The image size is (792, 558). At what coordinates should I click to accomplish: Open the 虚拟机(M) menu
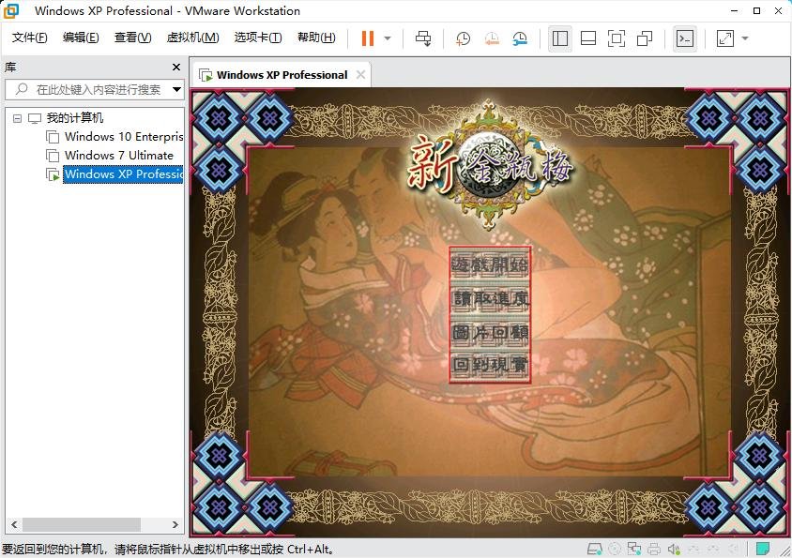193,38
